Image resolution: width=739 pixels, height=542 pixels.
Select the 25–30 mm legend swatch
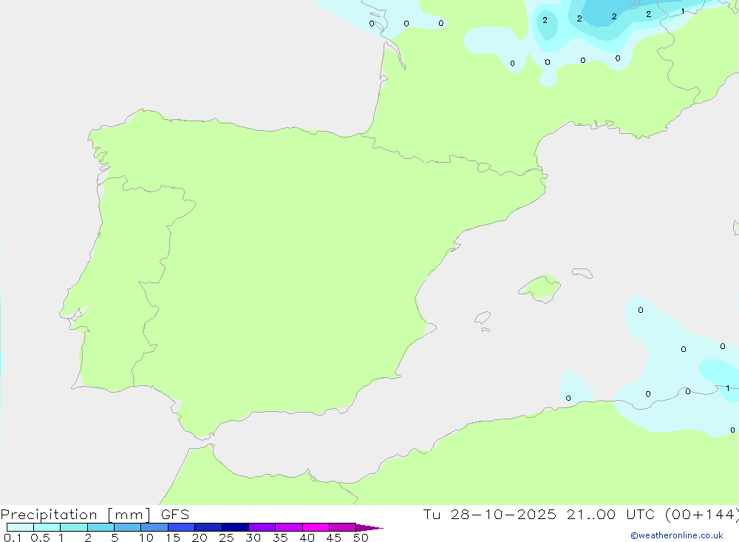click(235, 527)
